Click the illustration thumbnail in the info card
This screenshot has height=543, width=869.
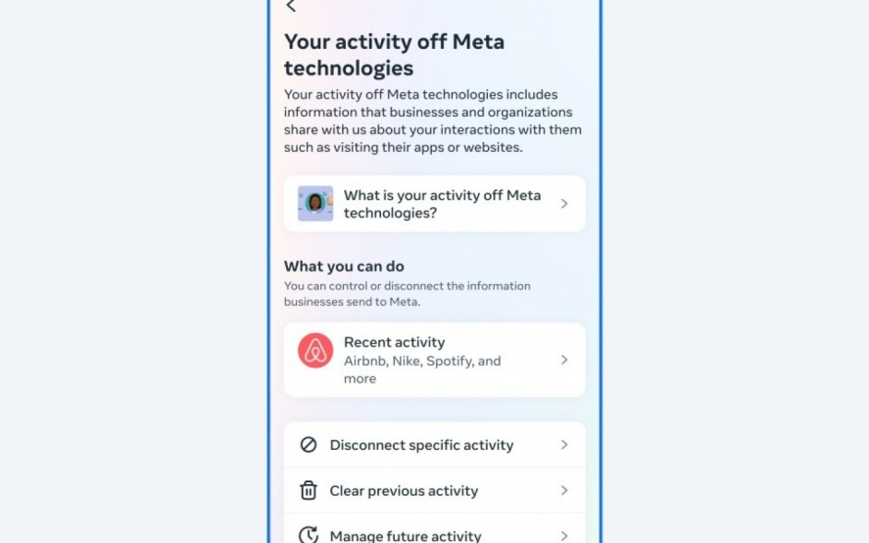315,204
